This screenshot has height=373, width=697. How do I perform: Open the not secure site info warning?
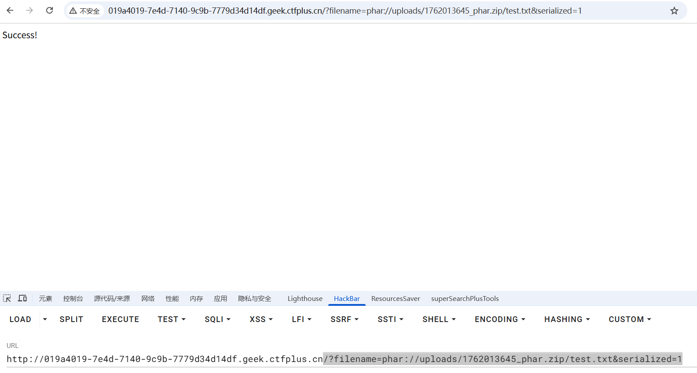click(x=84, y=11)
